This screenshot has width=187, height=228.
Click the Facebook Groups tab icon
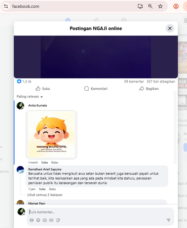click(x=124, y=20)
